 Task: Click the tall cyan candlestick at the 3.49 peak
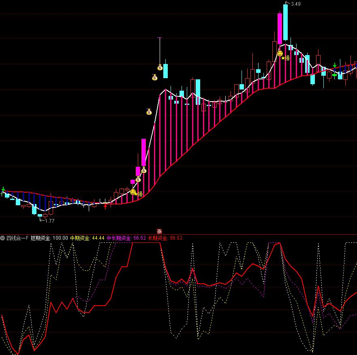click(286, 22)
